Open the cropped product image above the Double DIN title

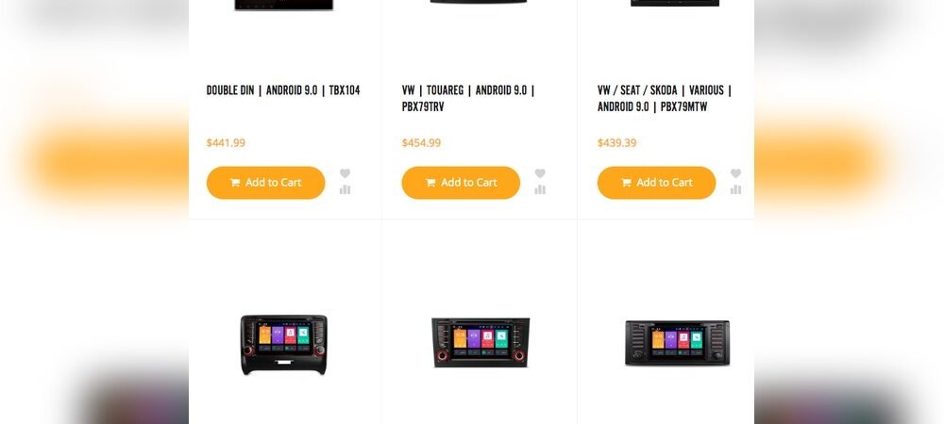coord(283,5)
